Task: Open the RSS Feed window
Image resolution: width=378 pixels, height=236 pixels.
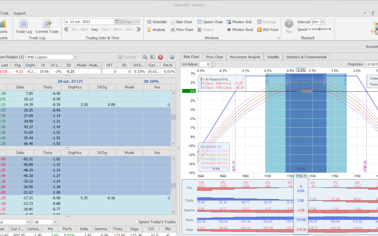Action: click(x=267, y=30)
